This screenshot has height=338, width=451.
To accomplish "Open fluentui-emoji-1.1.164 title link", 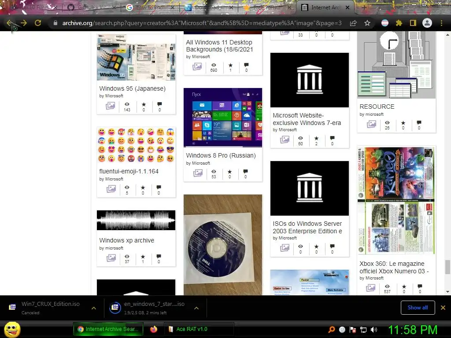I will click(x=129, y=171).
